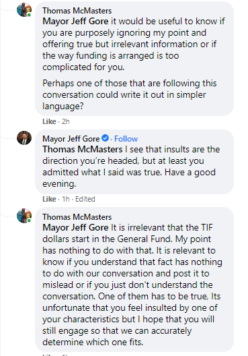This screenshot has width=248, height=356.
Task: Open the Thomas McMasters author name on the first comment
Action: pos(77,11)
